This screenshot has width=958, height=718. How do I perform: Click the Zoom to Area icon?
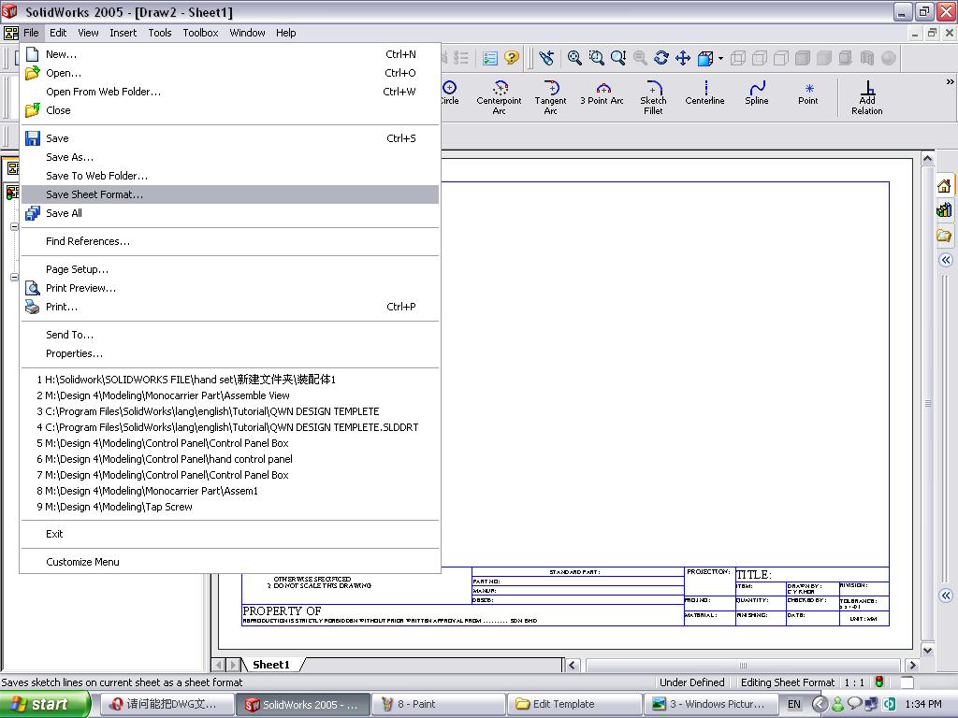coord(596,58)
